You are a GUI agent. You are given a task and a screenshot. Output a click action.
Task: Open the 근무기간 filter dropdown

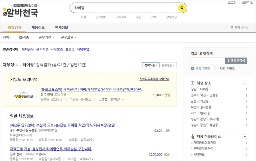coord(46,38)
